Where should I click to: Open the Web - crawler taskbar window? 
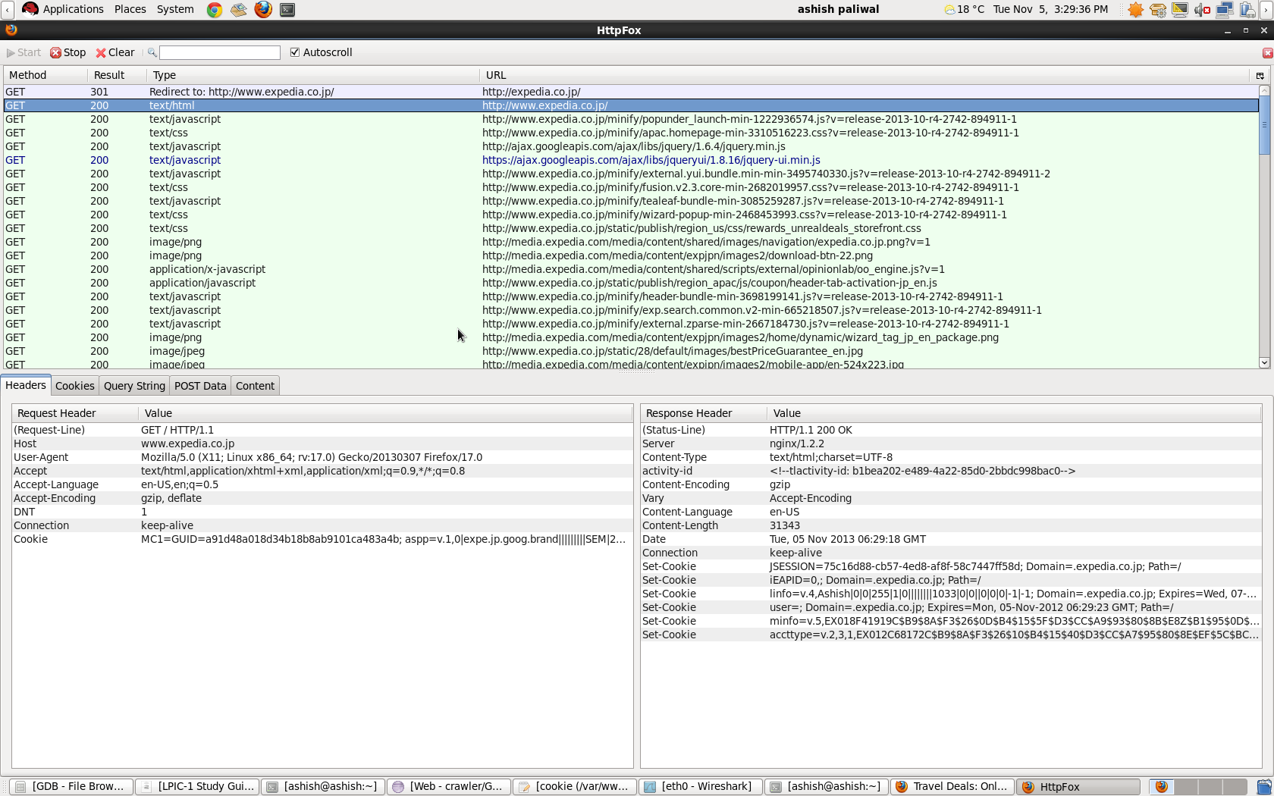[x=449, y=787]
